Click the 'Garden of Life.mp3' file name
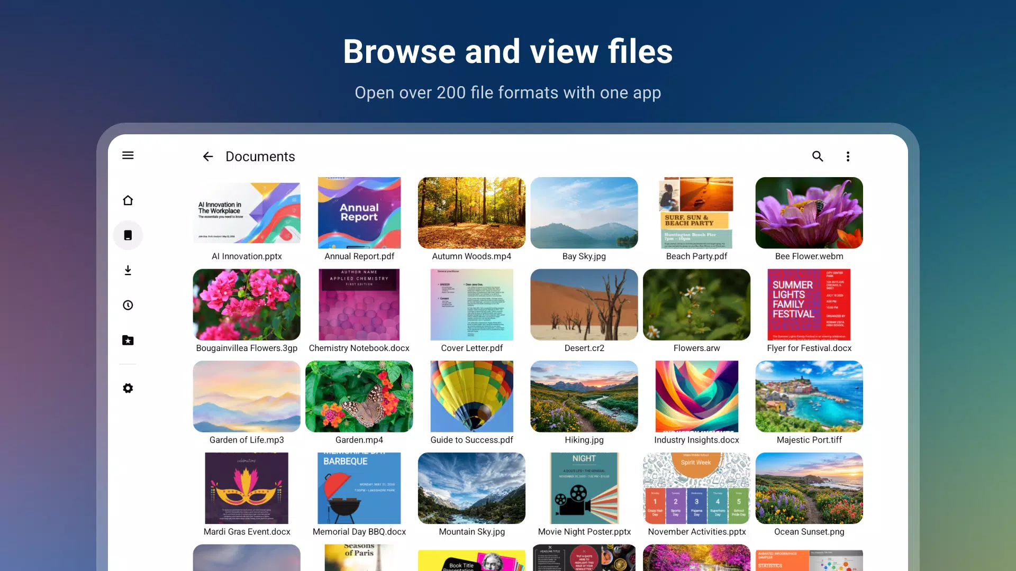The width and height of the screenshot is (1016, 571). click(x=247, y=440)
